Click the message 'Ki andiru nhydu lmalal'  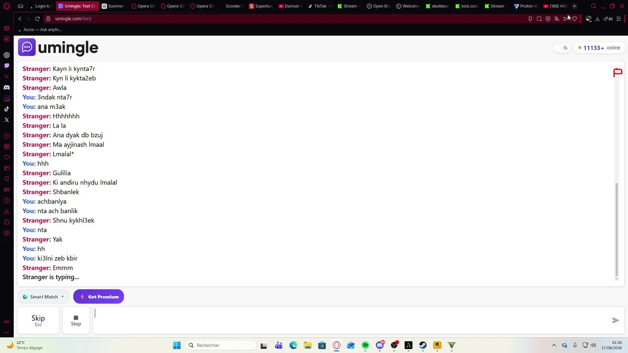coord(85,182)
